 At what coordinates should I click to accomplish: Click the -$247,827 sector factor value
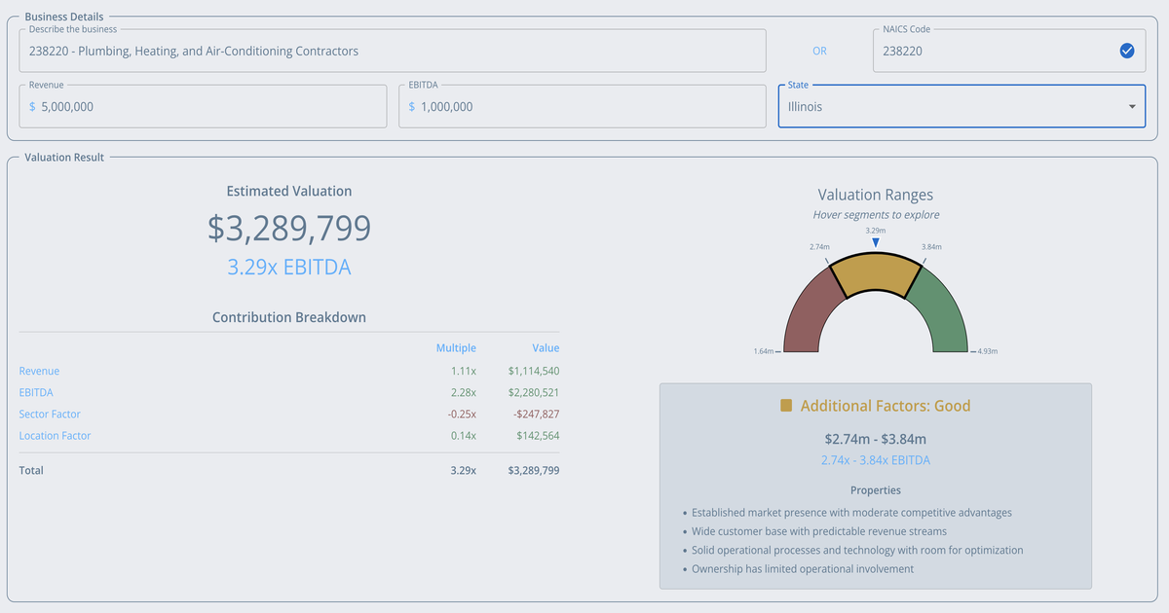(536, 415)
